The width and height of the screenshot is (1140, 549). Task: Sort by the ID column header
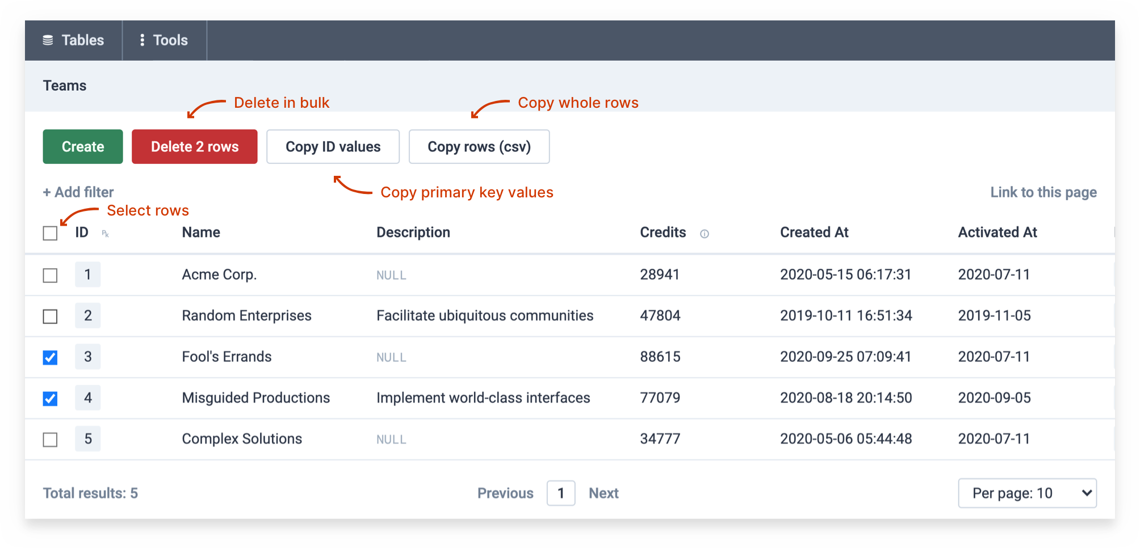click(x=82, y=233)
